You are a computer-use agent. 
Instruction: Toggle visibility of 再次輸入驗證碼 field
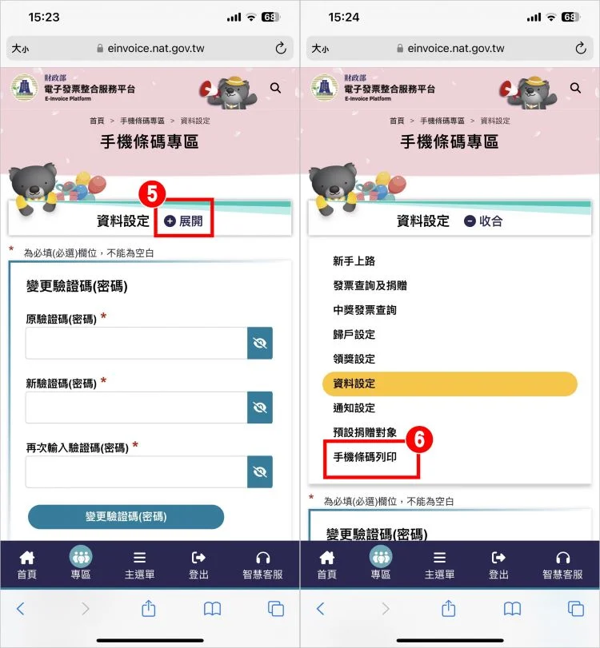click(x=260, y=472)
